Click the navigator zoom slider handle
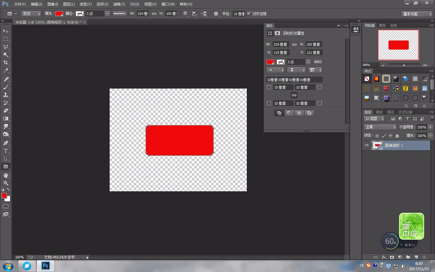 point(404,65)
